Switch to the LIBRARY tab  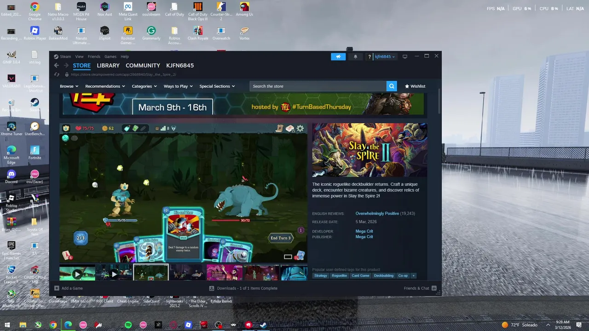(x=108, y=65)
